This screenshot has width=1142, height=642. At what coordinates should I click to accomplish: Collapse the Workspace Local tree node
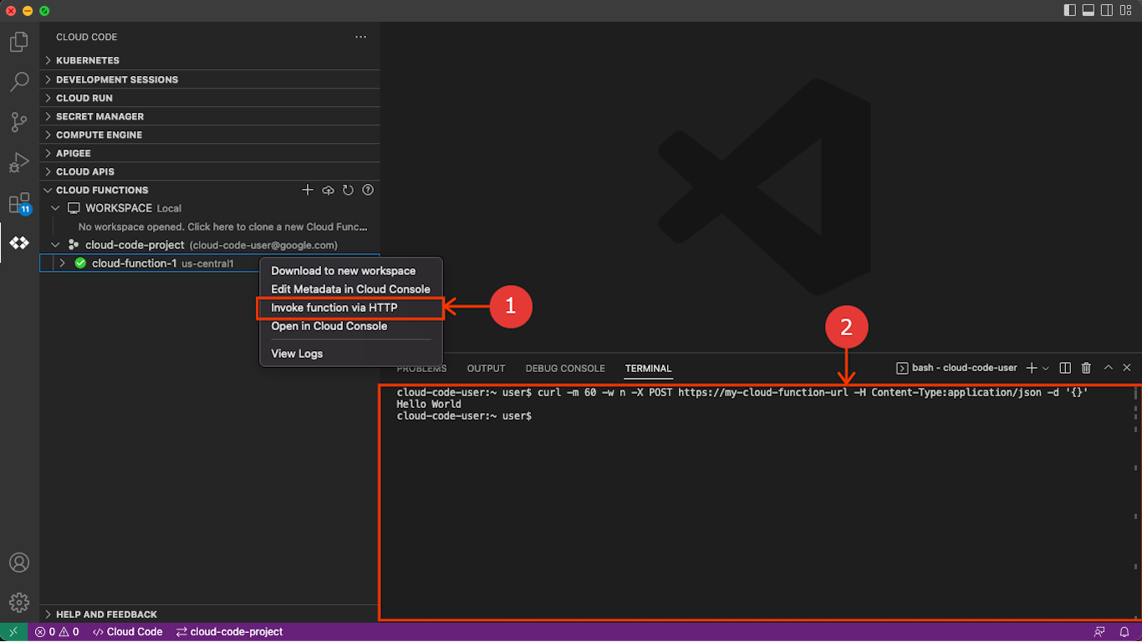(x=55, y=208)
